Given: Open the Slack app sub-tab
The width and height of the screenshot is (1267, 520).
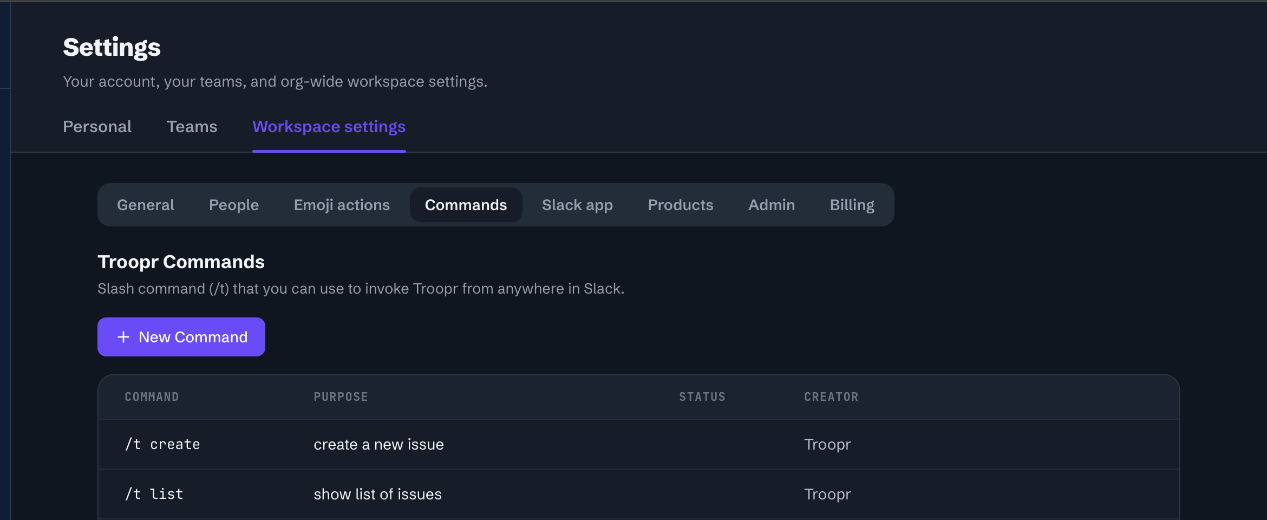Looking at the screenshot, I should point(577,205).
